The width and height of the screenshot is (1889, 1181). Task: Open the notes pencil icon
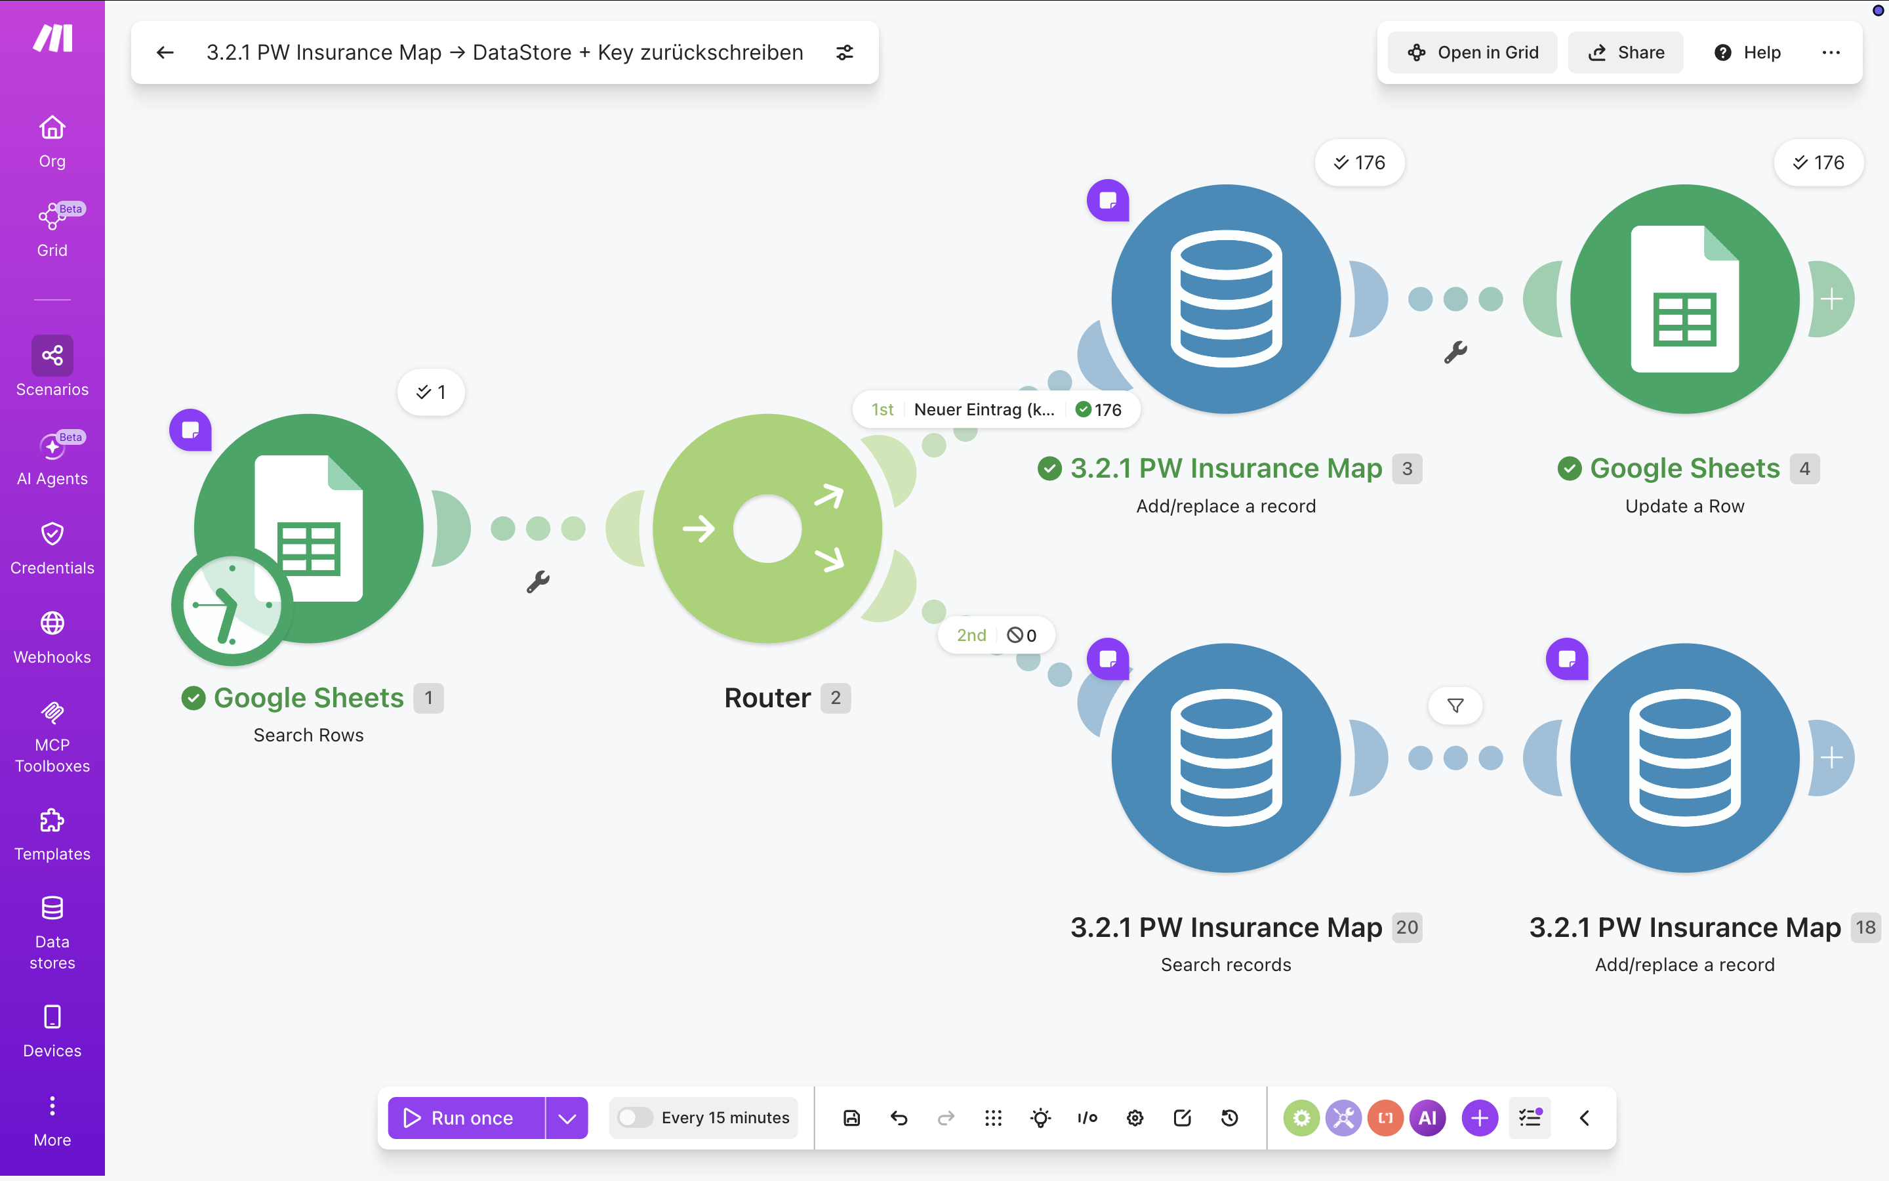1182,1118
